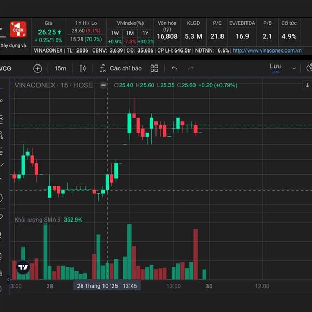Click the down arrow button at the chart's right edge

[x=307, y=85]
